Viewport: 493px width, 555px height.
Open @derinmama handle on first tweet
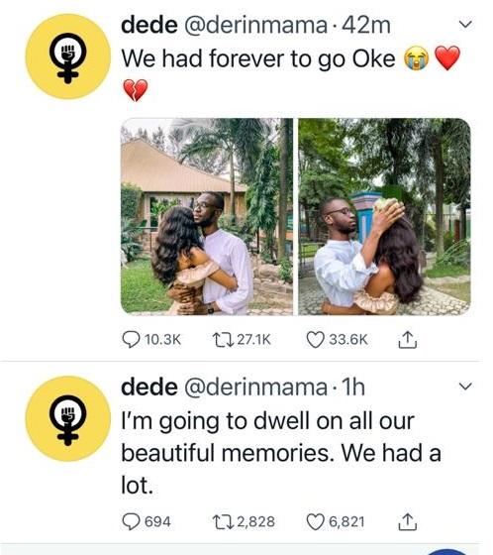click(256, 25)
